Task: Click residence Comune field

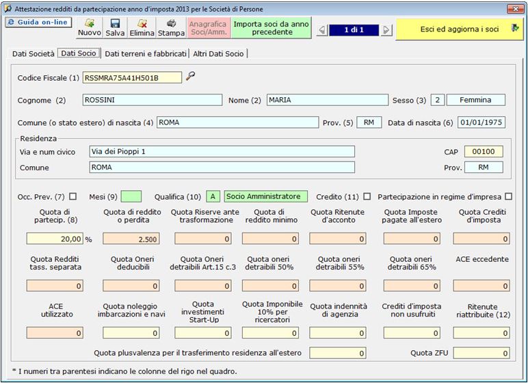Action: tap(222, 168)
